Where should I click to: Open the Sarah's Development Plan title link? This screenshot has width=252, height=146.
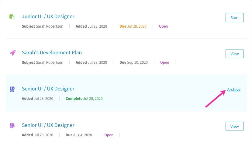[52, 53]
